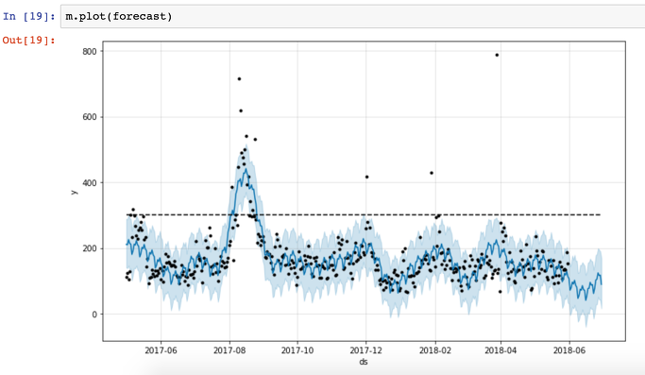The width and height of the screenshot is (645, 375).
Task: Click the y-axis tick label 800
Action: pos(90,51)
